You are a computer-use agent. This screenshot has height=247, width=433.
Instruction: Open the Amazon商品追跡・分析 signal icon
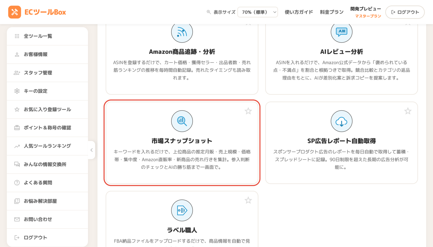click(x=182, y=32)
